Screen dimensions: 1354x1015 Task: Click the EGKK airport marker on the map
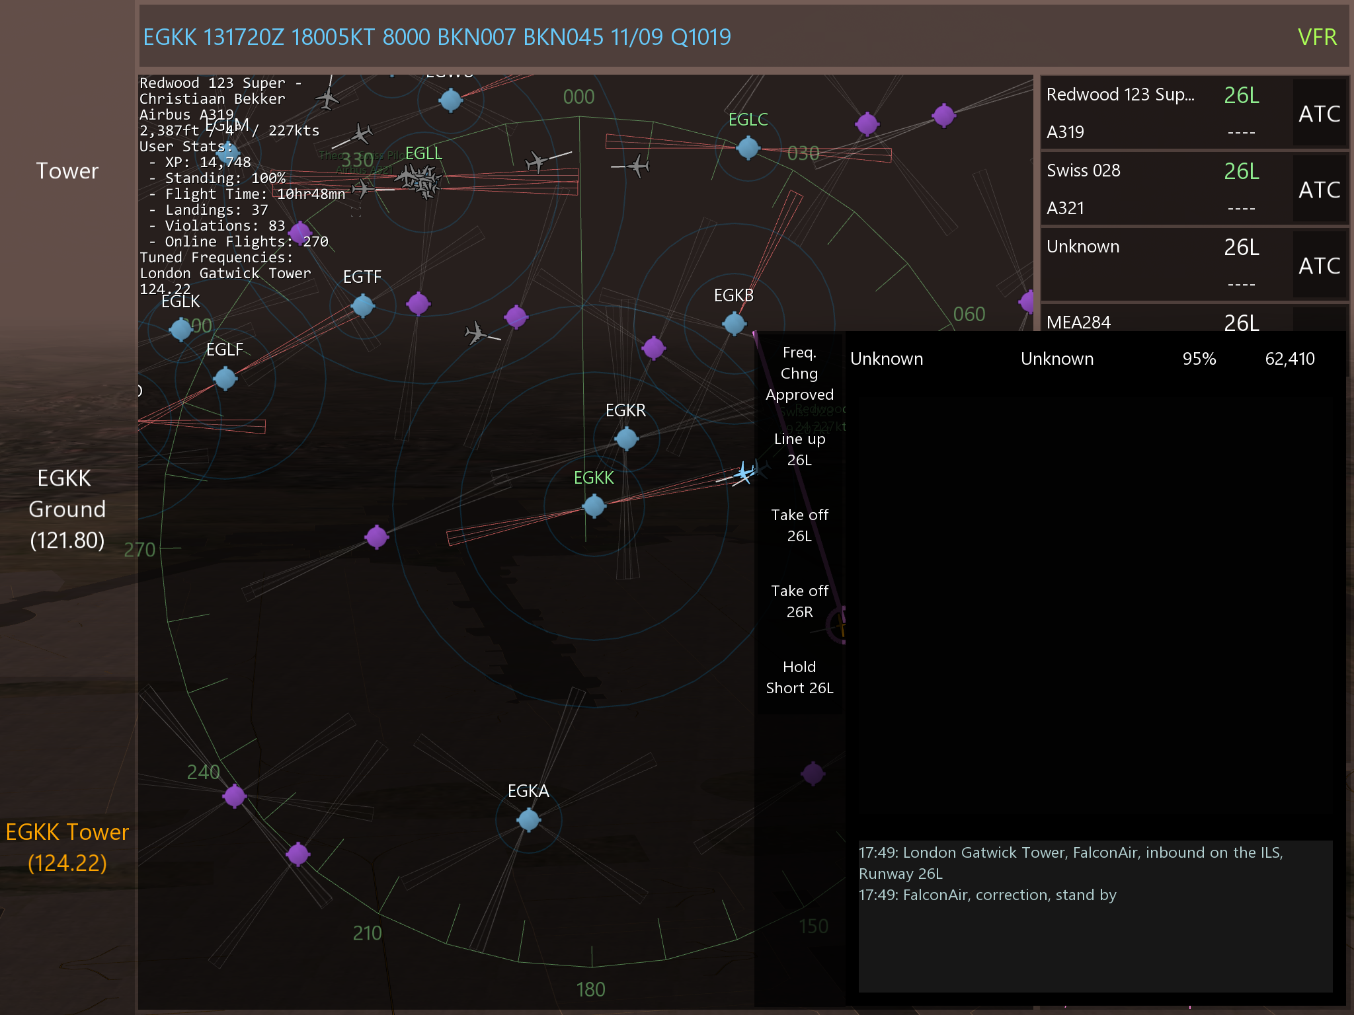click(594, 506)
